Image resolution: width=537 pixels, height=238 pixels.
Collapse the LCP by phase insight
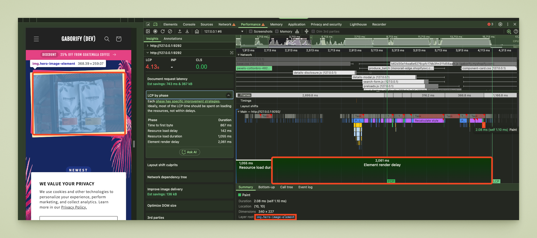(228, 95)
